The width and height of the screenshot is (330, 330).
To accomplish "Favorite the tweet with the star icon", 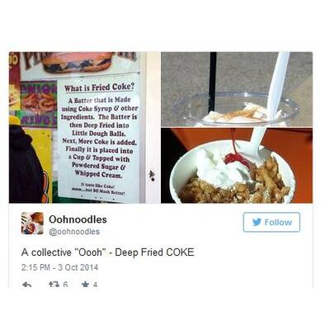I will (86, 284).
